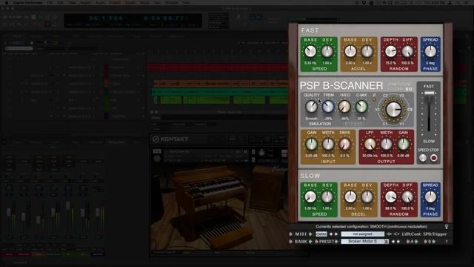Click the FAST SPEED DEV knob
474x267 pixels.
click(x=327, y=51)
